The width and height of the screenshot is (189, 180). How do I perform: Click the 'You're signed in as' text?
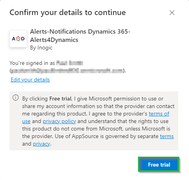point(32,63)
